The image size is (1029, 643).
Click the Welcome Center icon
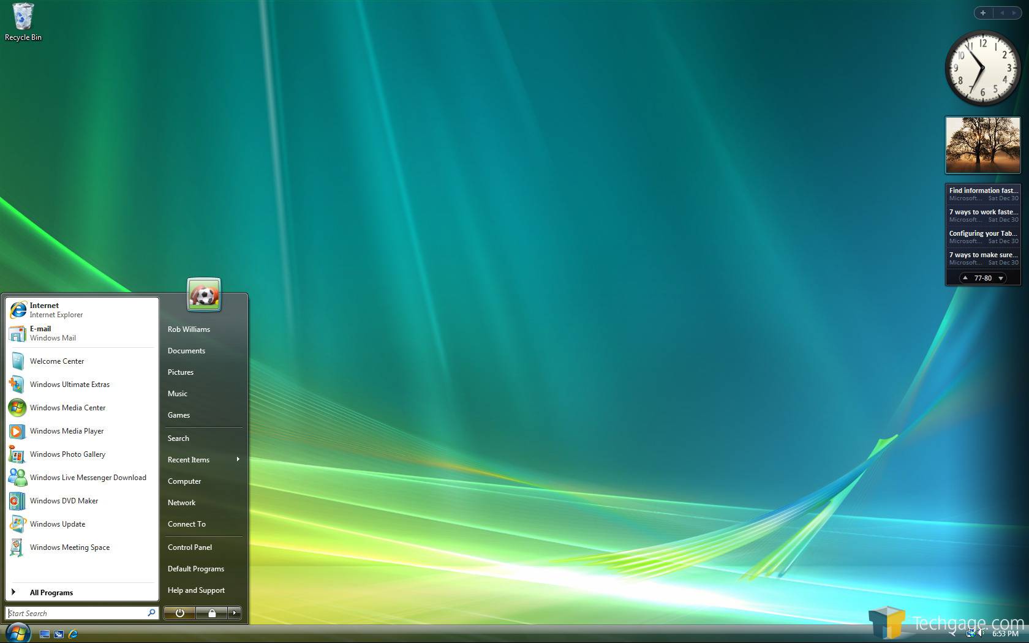click(x=18, y=361)
